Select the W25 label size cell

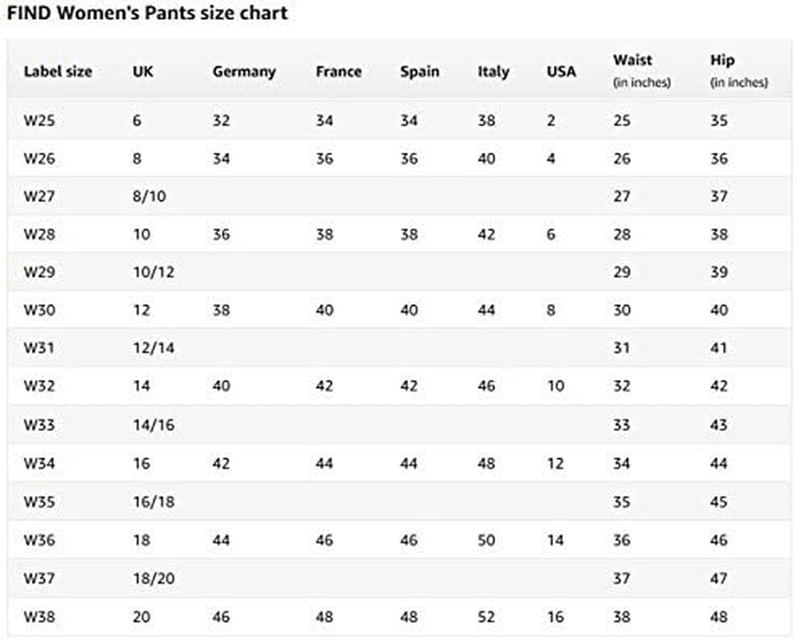[x=39, y=121]
